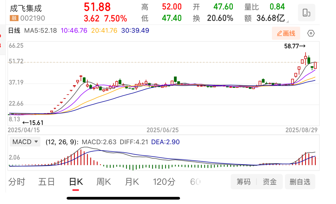This screenshot has height=204, width=336.
Task: Tap date label 2025/06/25
Action: click(163, 130)
